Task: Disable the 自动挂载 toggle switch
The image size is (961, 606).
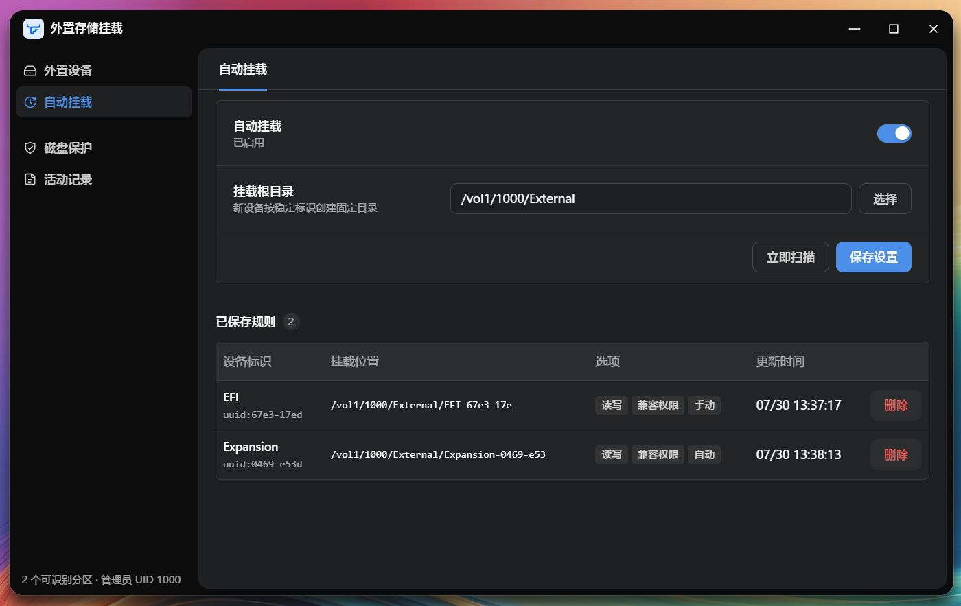Action: pyautogui.click(x=894, y=133)
